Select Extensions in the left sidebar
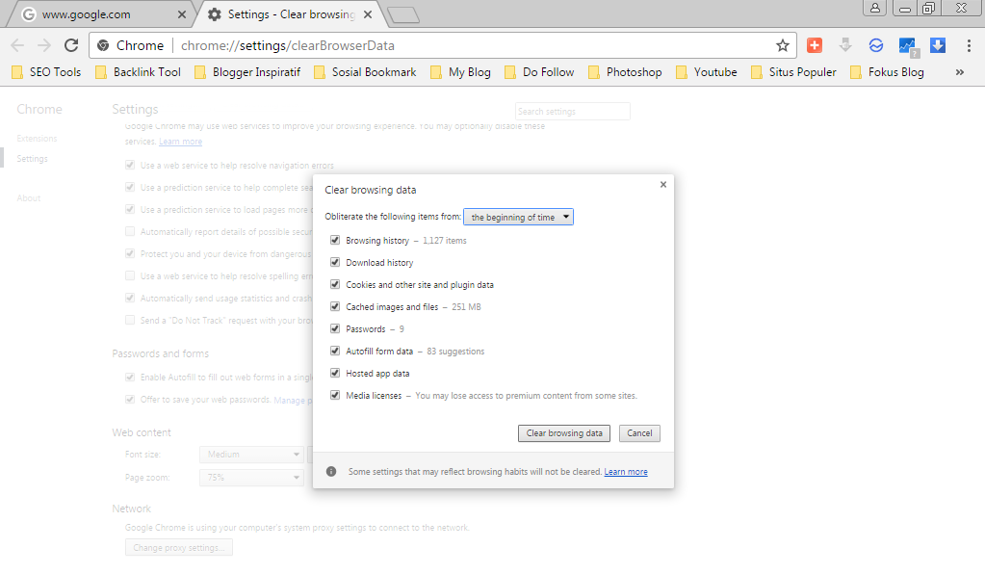 [37, 138]
